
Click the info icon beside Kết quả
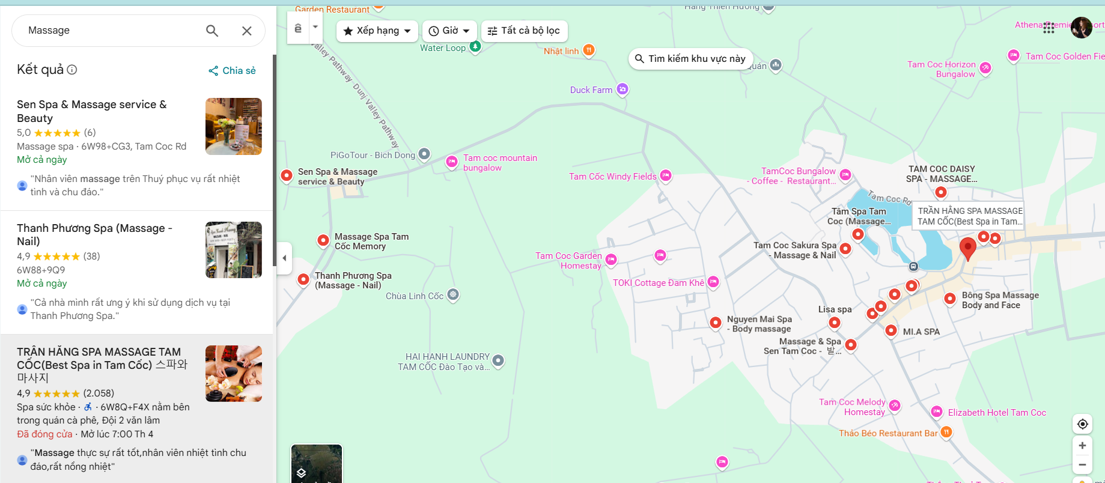coord(72,70)
